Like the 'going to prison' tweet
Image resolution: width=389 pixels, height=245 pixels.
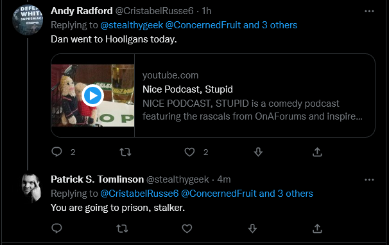pos(187,228)
